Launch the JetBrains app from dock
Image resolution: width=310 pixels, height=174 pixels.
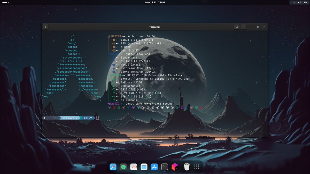(x=175, y=167)
